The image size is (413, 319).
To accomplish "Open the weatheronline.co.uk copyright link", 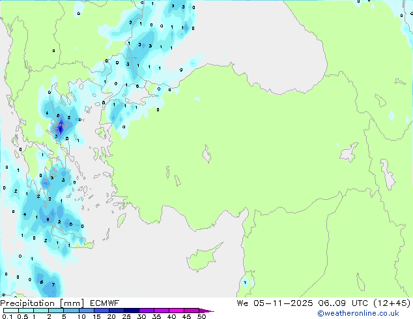I will (358, 313).
